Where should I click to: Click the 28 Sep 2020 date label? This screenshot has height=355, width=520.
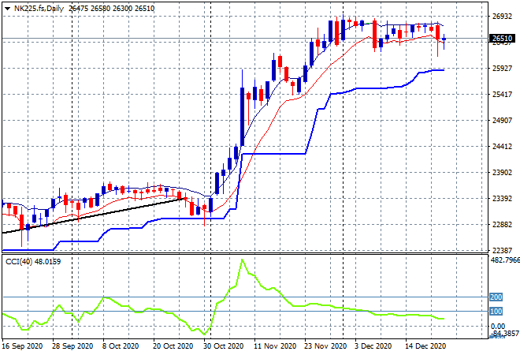72,346
